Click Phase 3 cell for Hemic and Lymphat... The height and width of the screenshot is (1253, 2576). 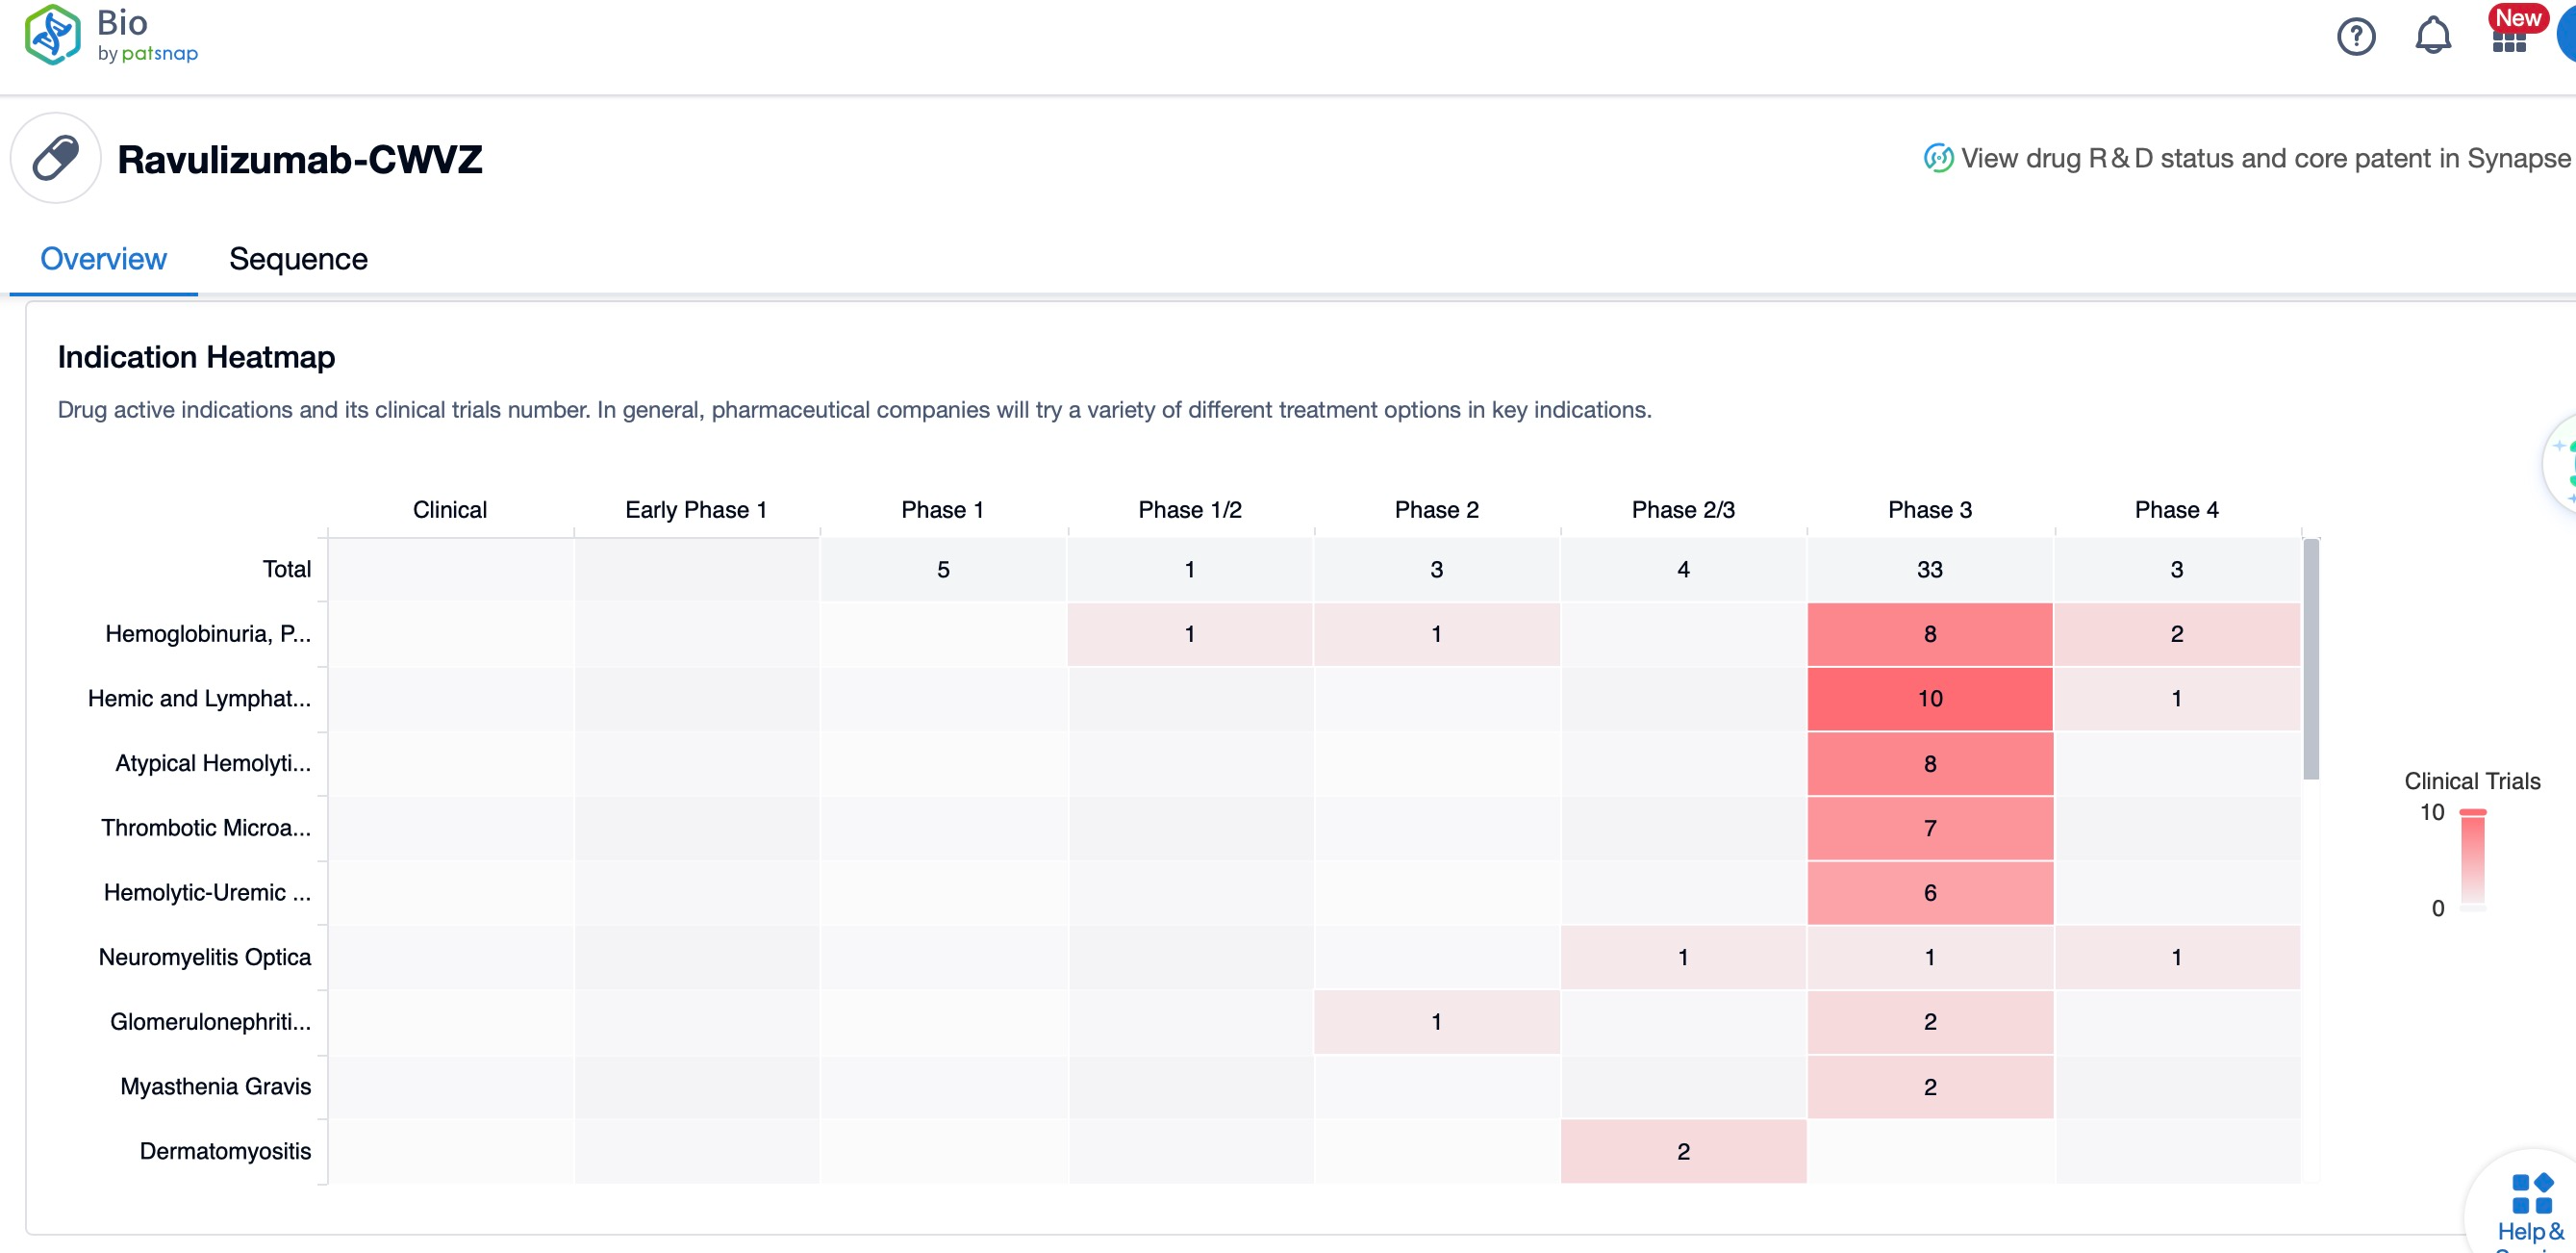point(1931,699)
